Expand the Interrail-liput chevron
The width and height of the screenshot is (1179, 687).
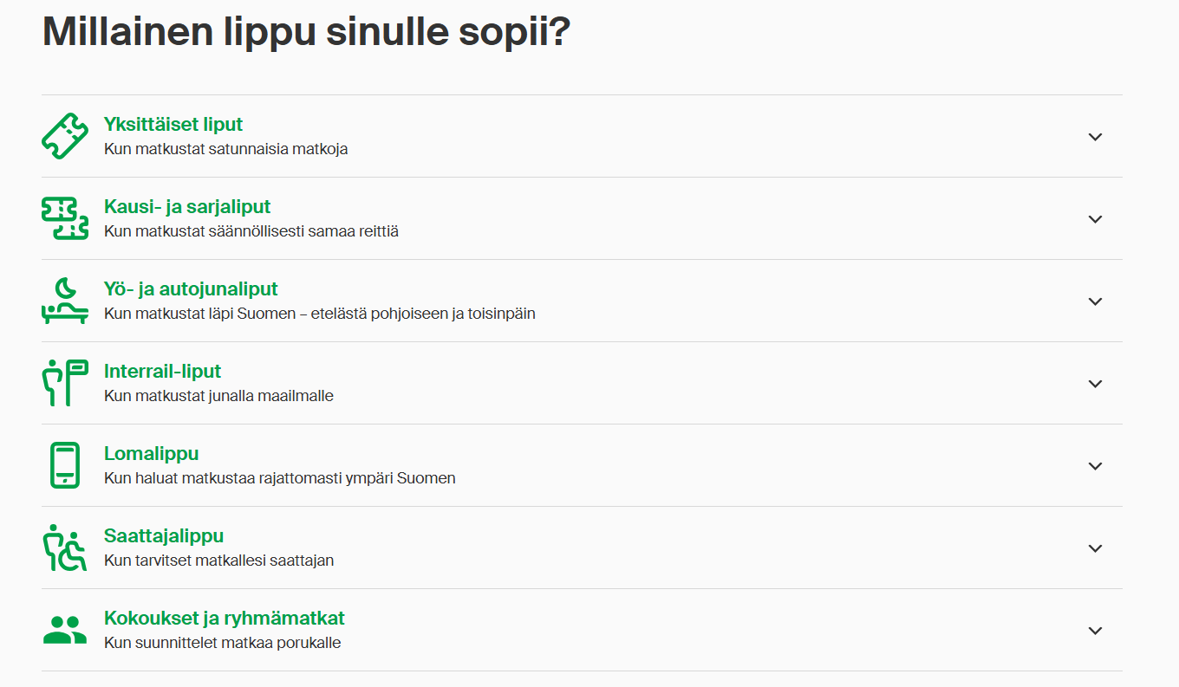(x=1095, y=384)
